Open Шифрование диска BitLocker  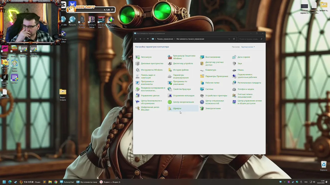(x=147, y=108)
